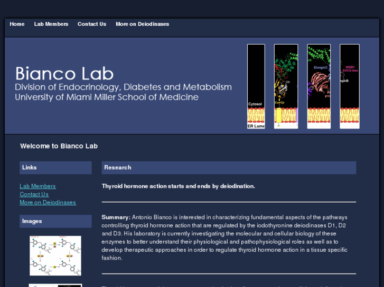Image resolution: width=384 pixels, height=287 pixels.
Task: Follow the Contact Us sidebar link
Action: [34, 194]
